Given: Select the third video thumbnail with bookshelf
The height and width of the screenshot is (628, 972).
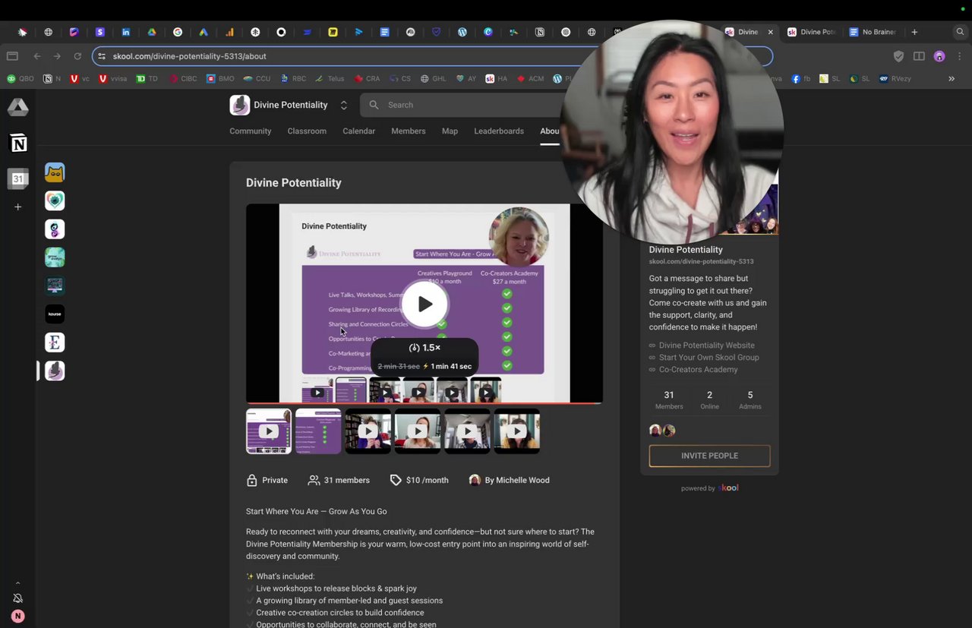Looking at the screenshot, I should pos(368,431).
